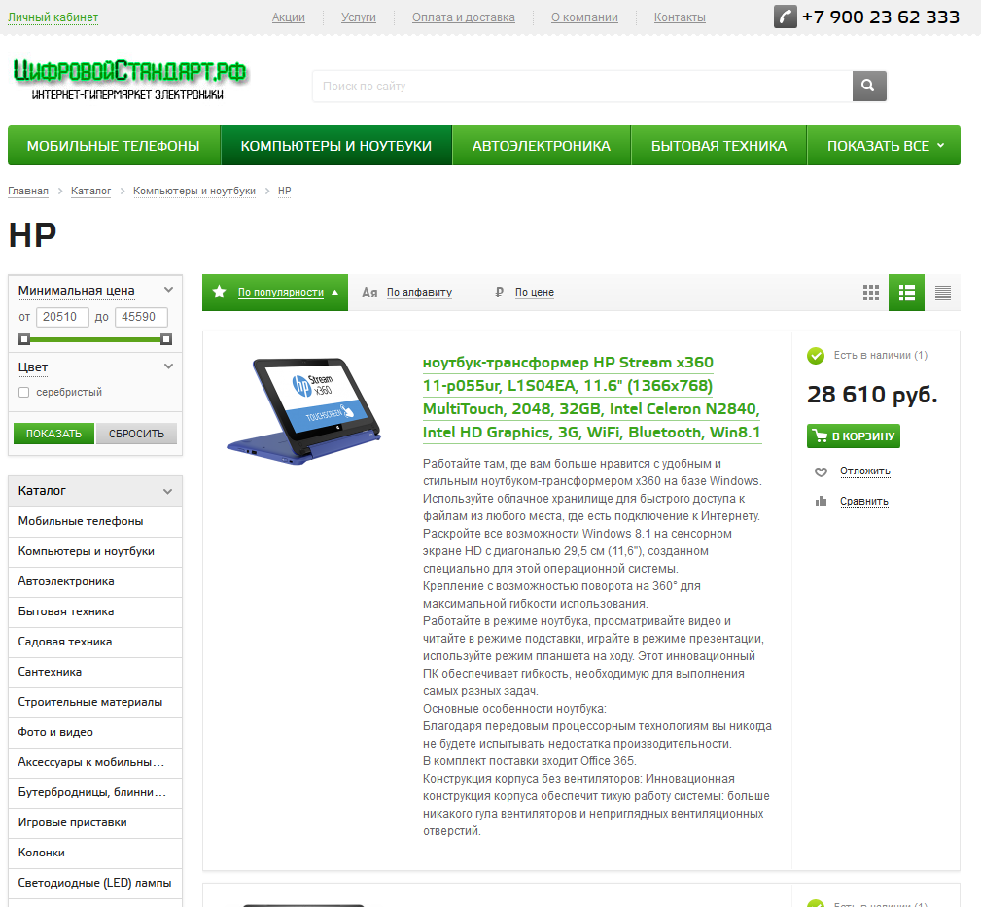Image resolution: width=981 pixels, height=907 pixels.
Task: Open Бытовая техника in sidebar catalog
Action: tap(95, 611)
